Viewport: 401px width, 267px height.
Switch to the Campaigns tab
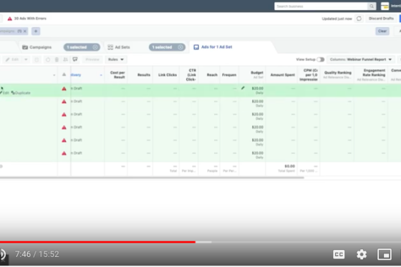pos(37,47)
